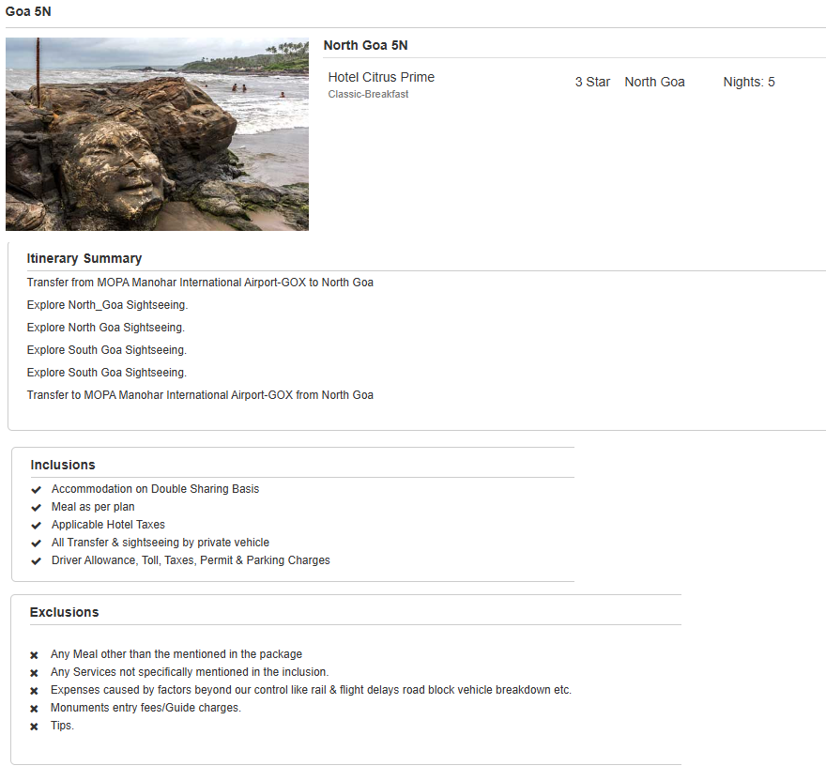Click the North Goa 5N heading
This screenshot has height=781, width=826.
[365, 45]
